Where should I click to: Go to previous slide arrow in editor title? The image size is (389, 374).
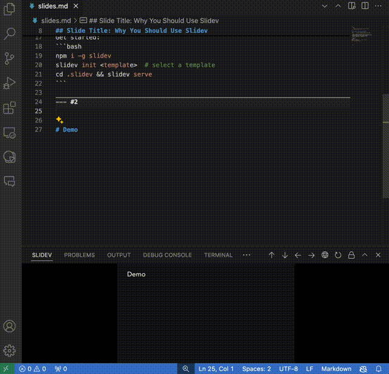[x=338, y=6]
